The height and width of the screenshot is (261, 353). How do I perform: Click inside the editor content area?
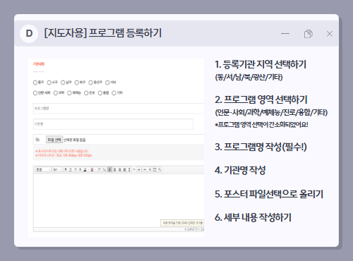pos(119,200)
